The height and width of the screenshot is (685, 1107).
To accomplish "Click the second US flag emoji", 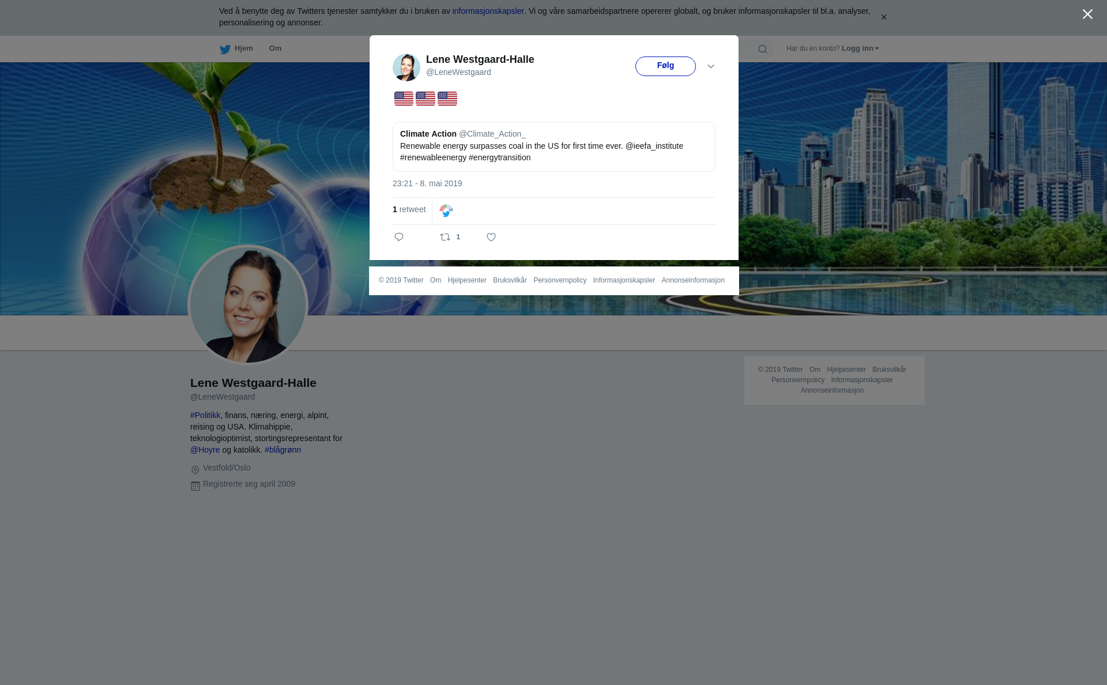I will coord(426,99).
